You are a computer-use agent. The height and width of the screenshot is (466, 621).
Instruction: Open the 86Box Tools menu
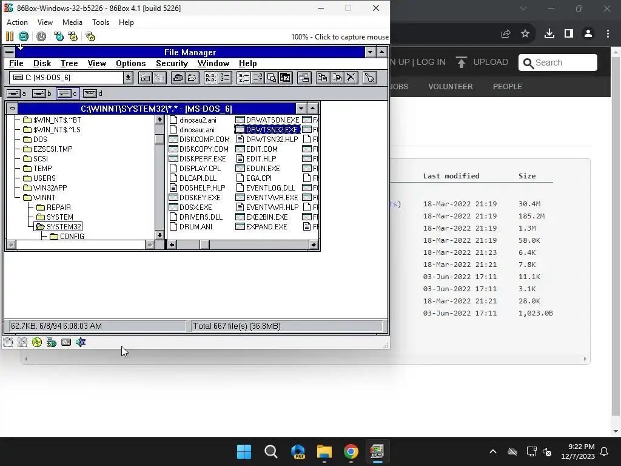(101, 22)
